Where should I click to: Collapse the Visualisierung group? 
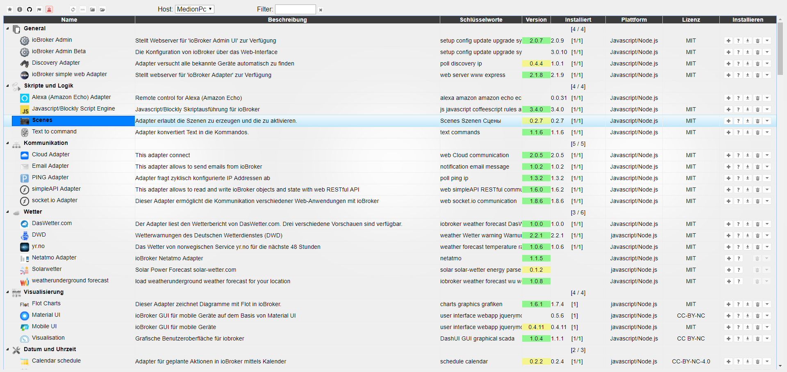8,292
